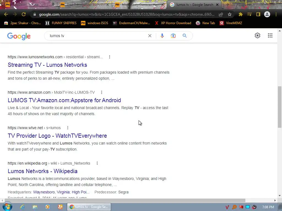Screen dimensions: 282x211
Task: Open the Google apps grid
Action: [270, 35]
